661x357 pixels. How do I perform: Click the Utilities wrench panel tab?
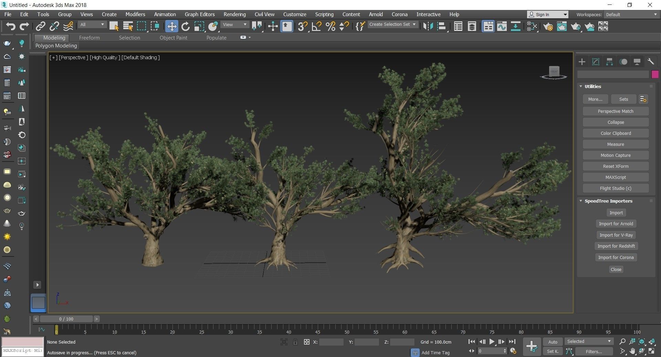(651, 62)
